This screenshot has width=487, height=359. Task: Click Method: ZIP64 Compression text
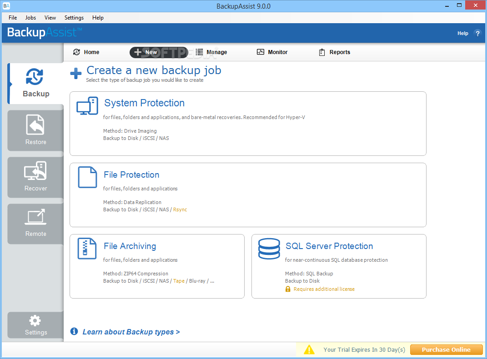(x=136, y=274)
